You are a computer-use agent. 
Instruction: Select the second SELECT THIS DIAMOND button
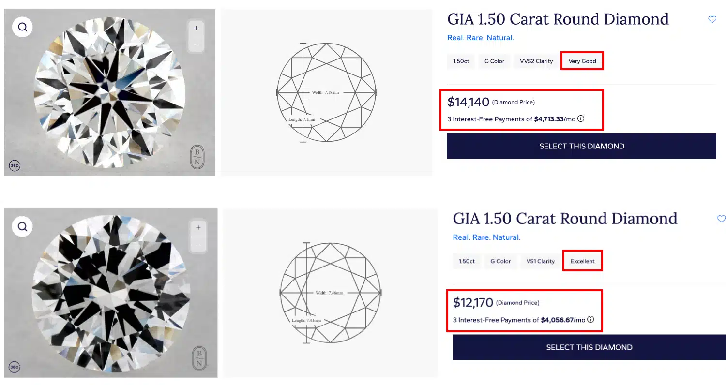click(x=589, y=347)
